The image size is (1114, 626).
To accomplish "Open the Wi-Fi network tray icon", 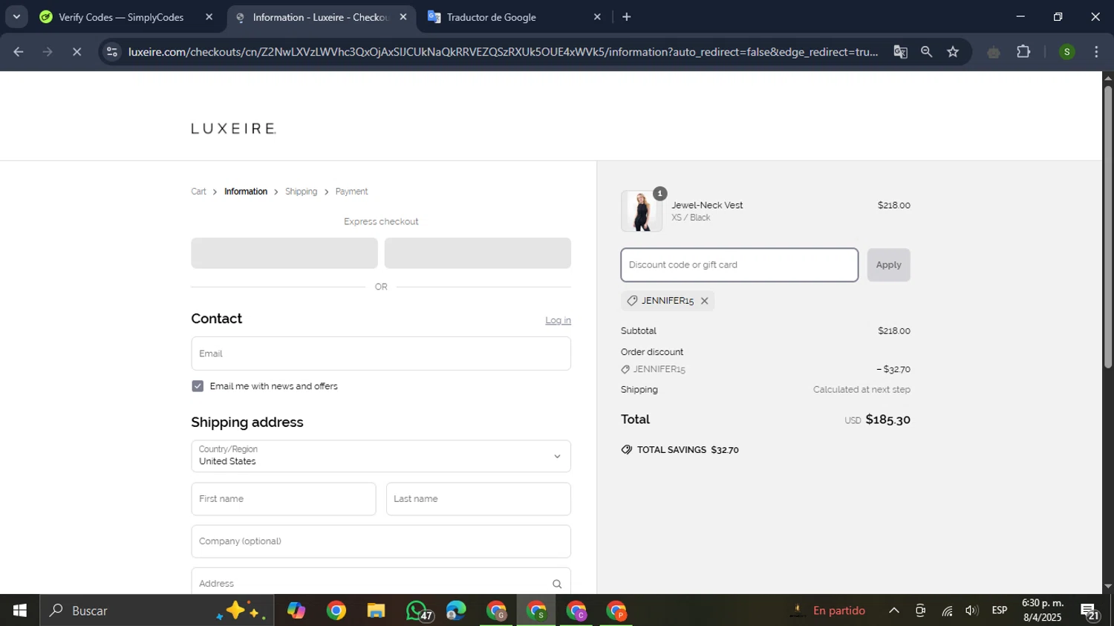I will (947, 610).
